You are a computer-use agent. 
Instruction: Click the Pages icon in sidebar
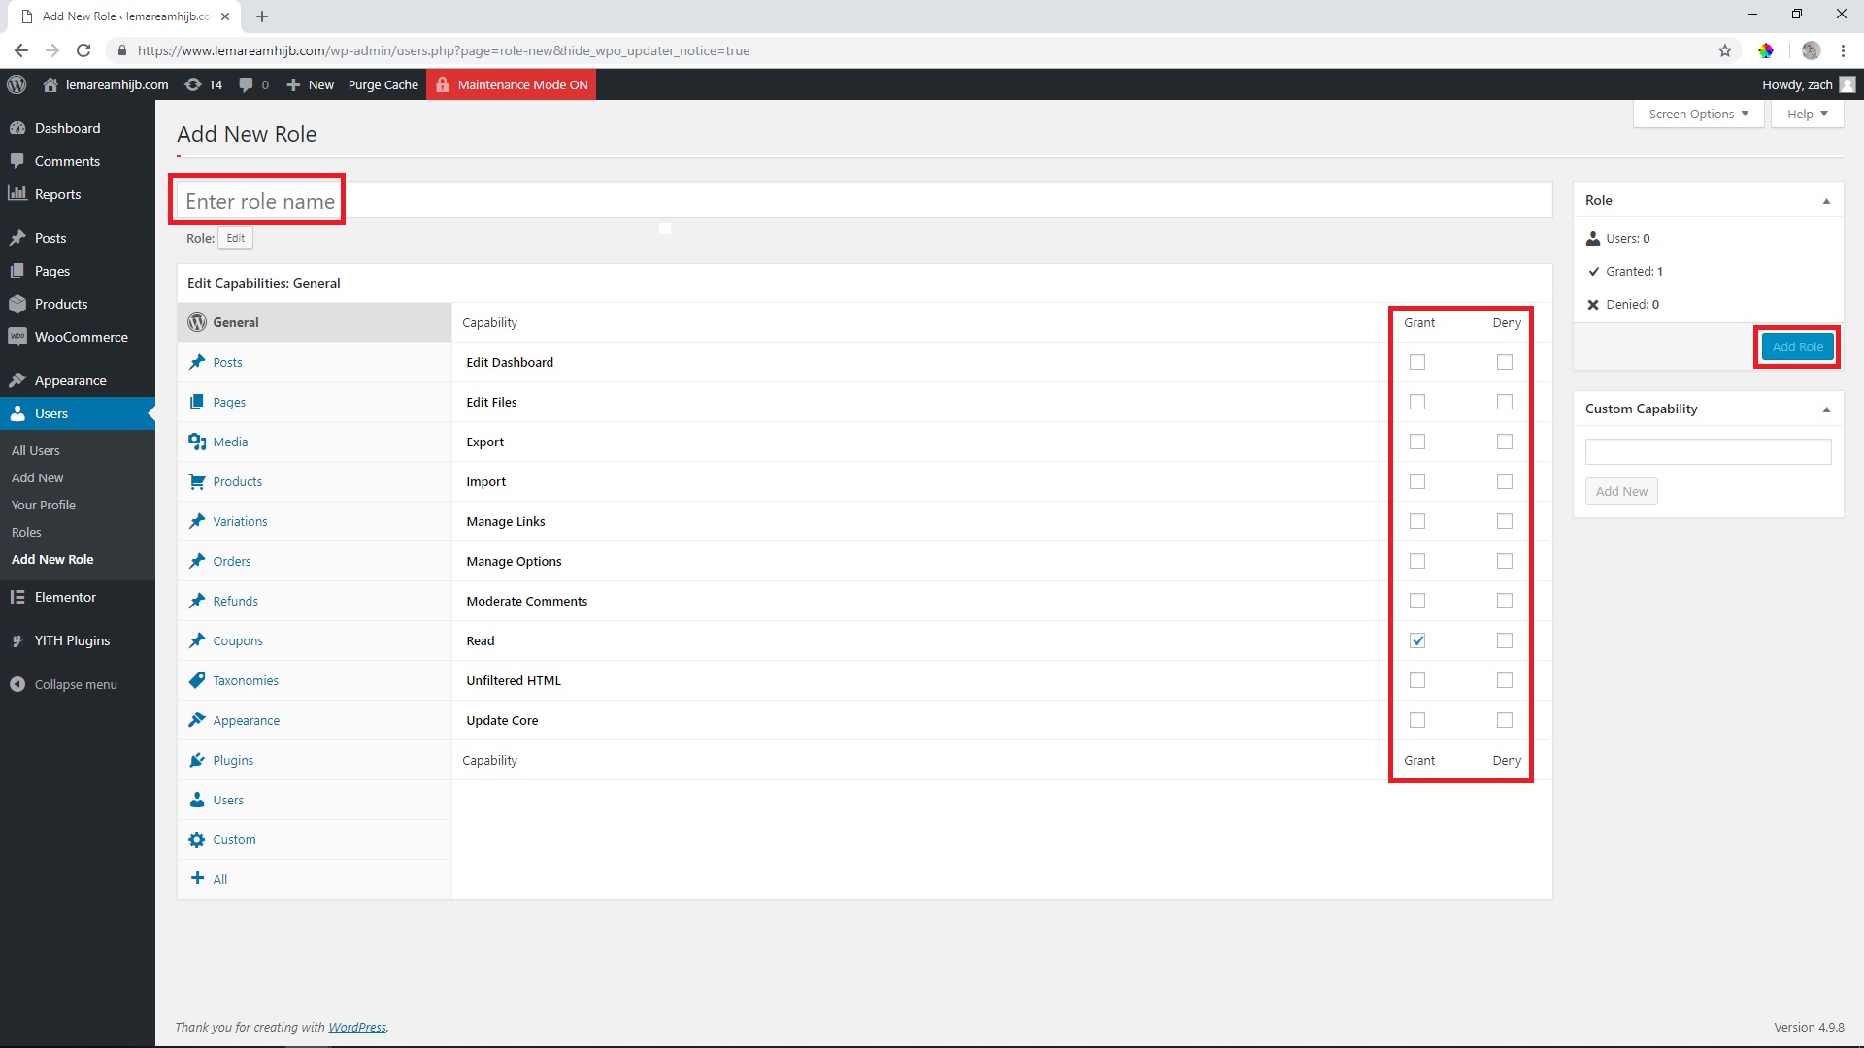(17, 271)
